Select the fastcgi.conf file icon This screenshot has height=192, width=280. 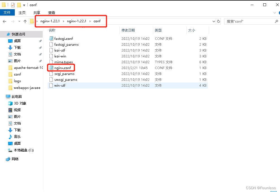pos(51,38)
